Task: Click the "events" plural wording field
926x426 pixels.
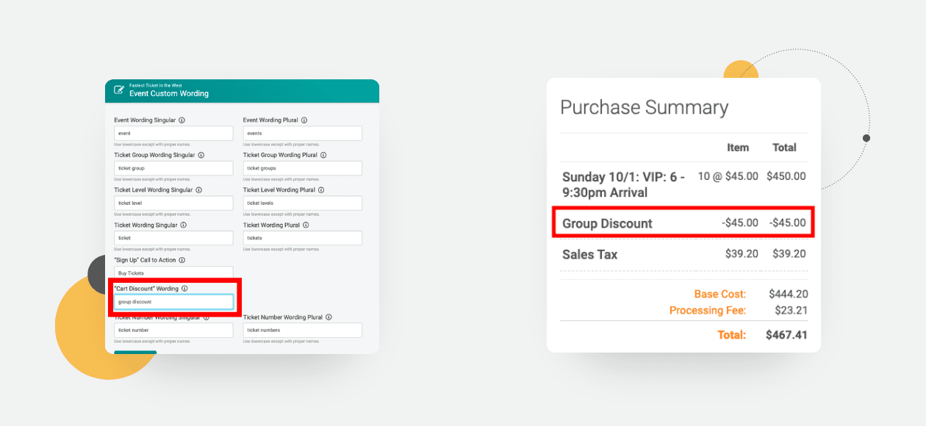Action: pyautogui.click(x=303, y=133)
